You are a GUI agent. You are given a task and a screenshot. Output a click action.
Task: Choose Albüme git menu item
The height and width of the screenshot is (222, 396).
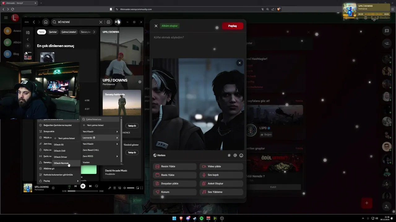pyautogui.click(x=58, y=169)
